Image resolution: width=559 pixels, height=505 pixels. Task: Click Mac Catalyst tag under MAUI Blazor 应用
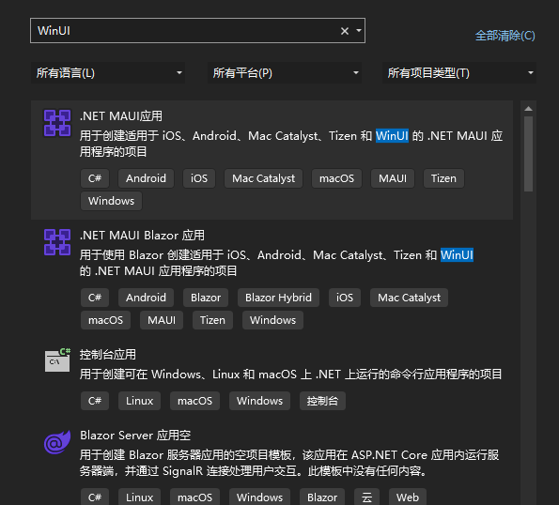[x=409, y=298]
